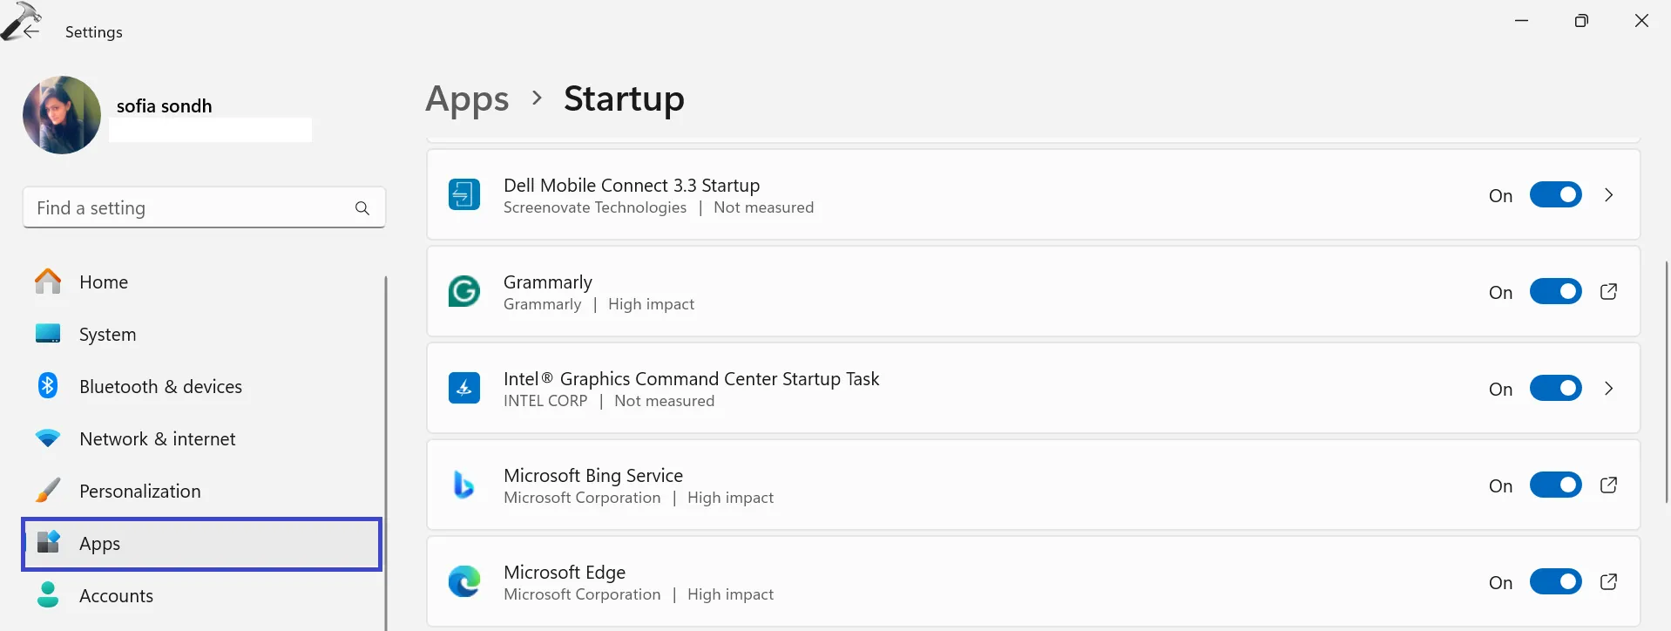Open Microsoft Edge external link icon

click(x=1608, y=582)
